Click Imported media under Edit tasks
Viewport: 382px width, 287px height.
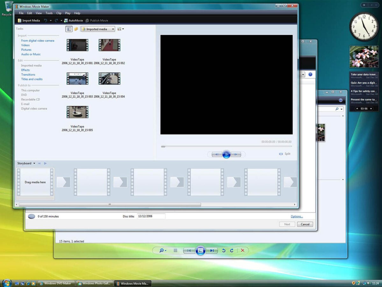(31, 66)
